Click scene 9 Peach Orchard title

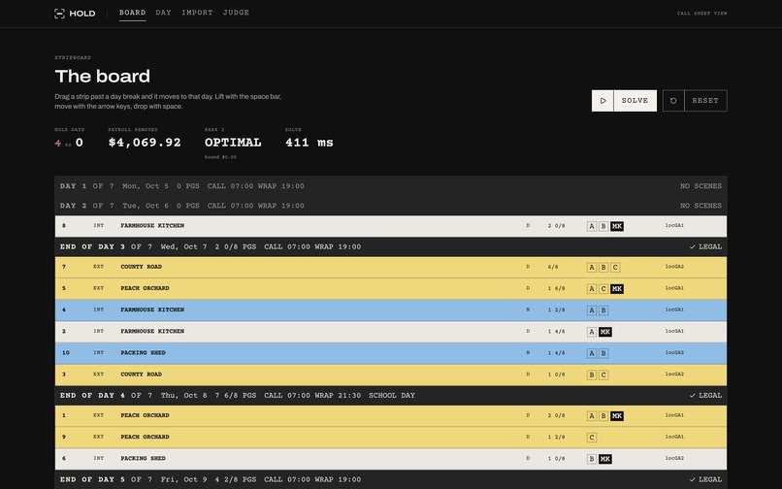[145, 437]
